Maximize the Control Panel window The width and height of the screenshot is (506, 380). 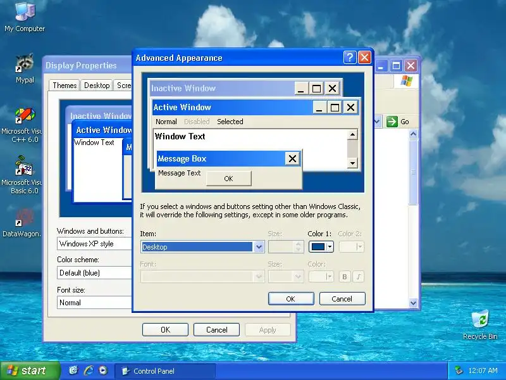[x=396, y=66]
